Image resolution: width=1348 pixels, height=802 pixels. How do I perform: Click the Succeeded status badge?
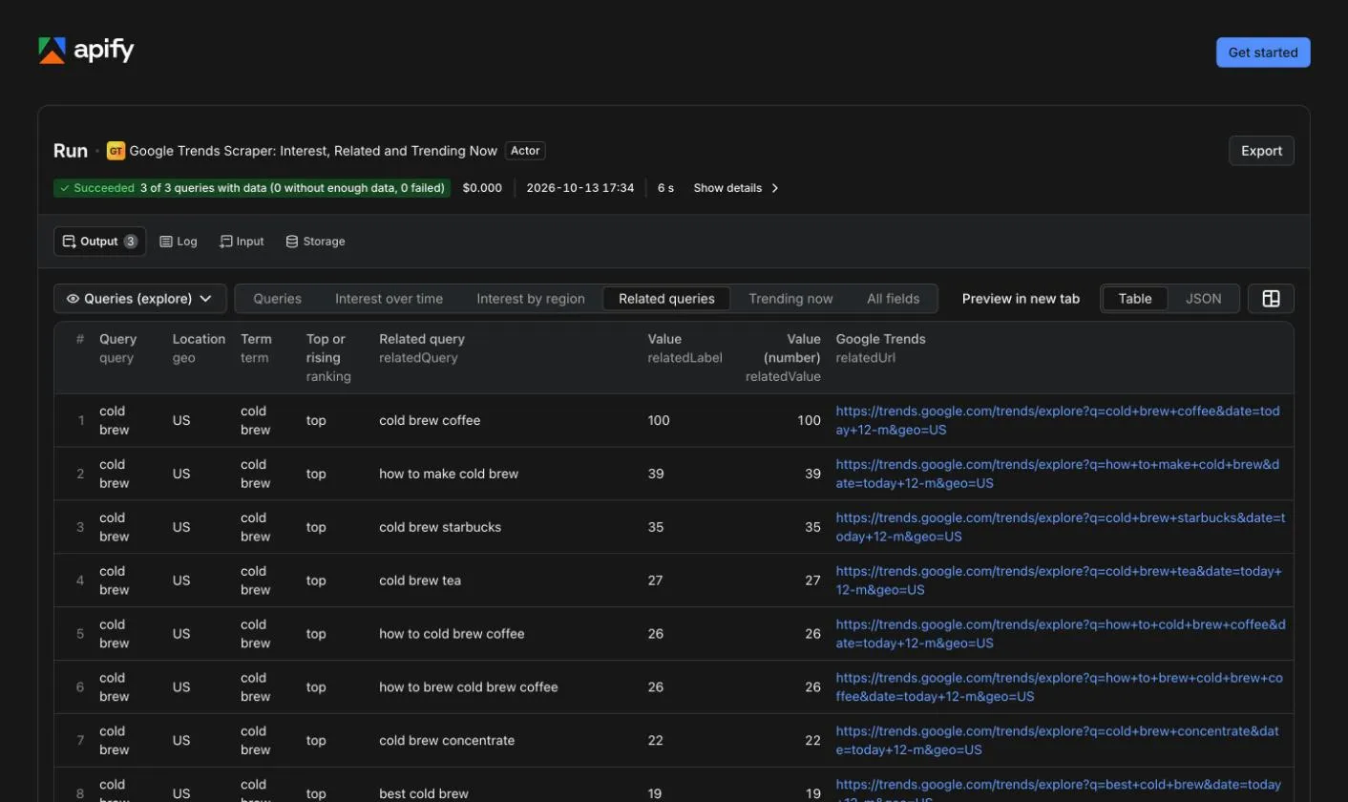pyautogui.click(x=252, y=188)
